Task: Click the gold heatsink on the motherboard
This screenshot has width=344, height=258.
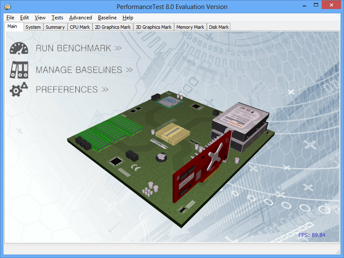Action: (x=173, y=134)
